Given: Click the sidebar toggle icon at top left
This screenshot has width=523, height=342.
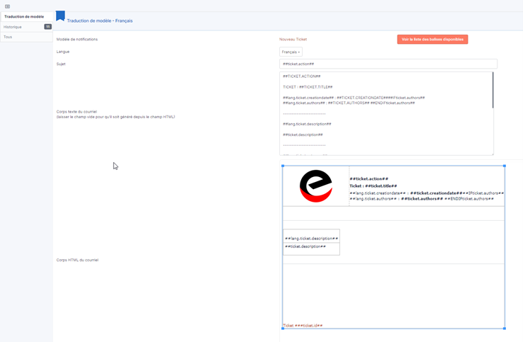Looking at the screenshot, I should click(x=7, y=6).
